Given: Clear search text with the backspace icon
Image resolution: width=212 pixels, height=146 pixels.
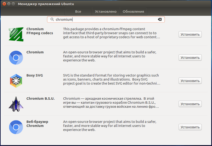Looking at the screenshot, I should coord(160,20).
